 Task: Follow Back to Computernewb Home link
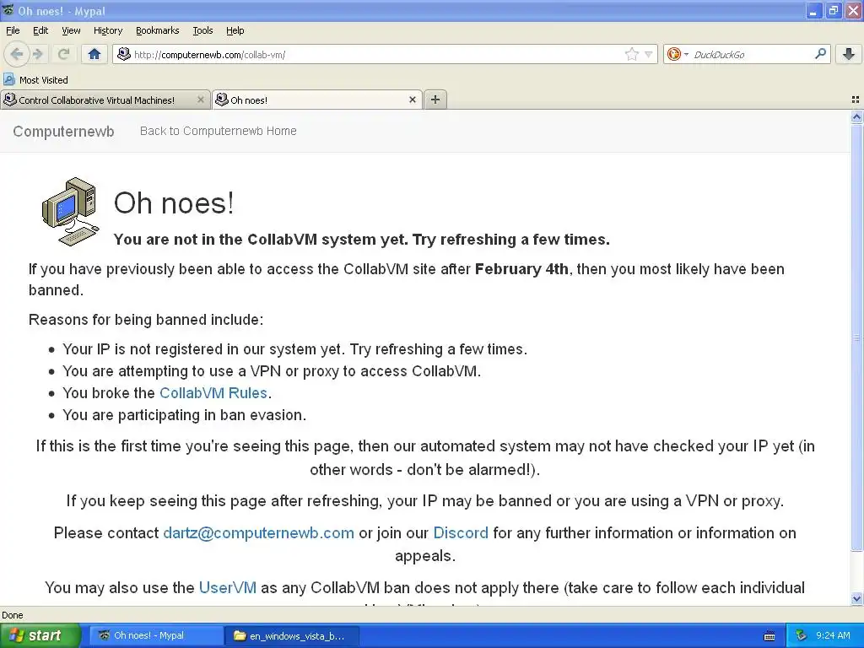pos(219,131)
